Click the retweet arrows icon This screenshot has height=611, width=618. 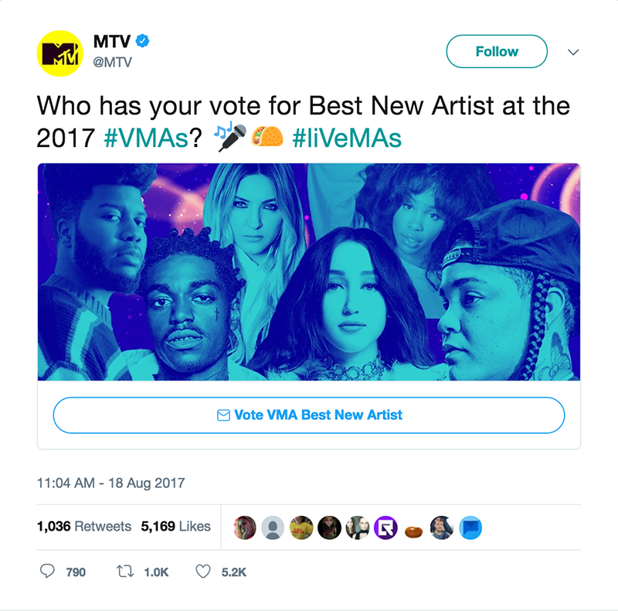pyautogui.click(x=125, y=571)
